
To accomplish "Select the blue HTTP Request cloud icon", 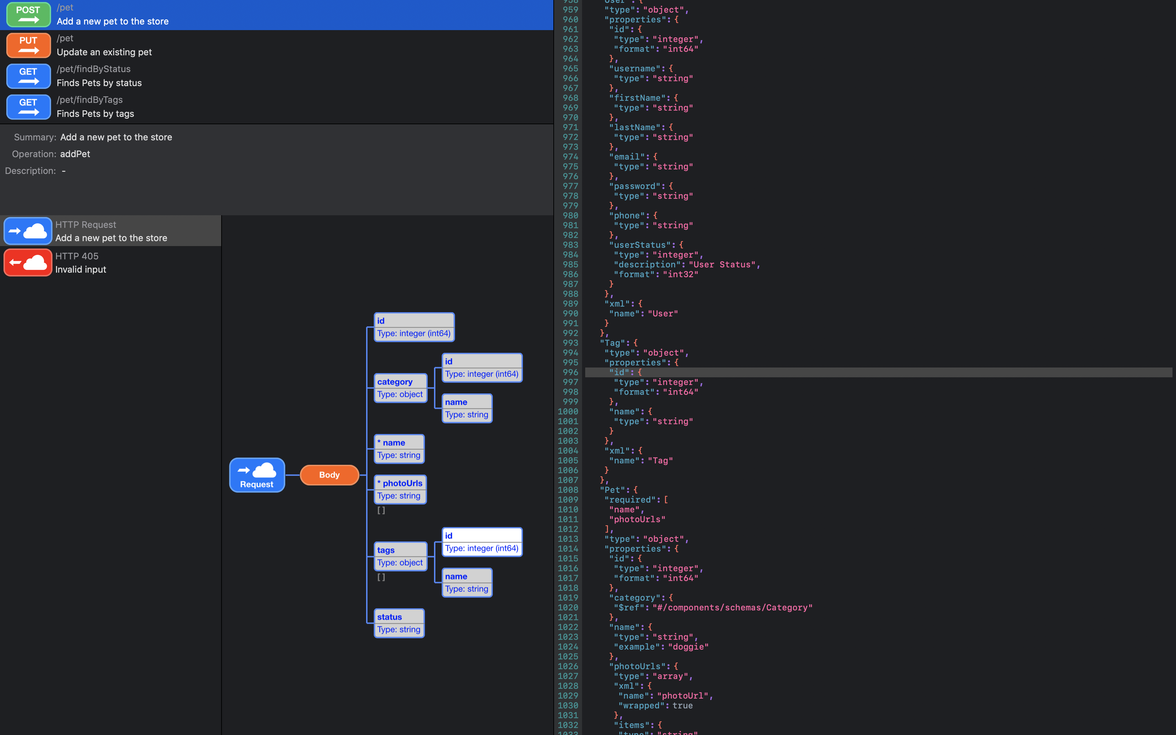I will (x=27, y=230).
